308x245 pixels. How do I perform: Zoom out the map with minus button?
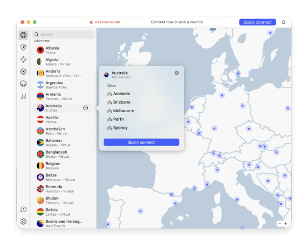(x=280, y=223)
